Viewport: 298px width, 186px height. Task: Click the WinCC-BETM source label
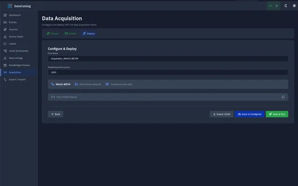click(63, 84)
